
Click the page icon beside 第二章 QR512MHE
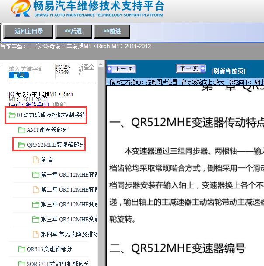click(36, 189)
